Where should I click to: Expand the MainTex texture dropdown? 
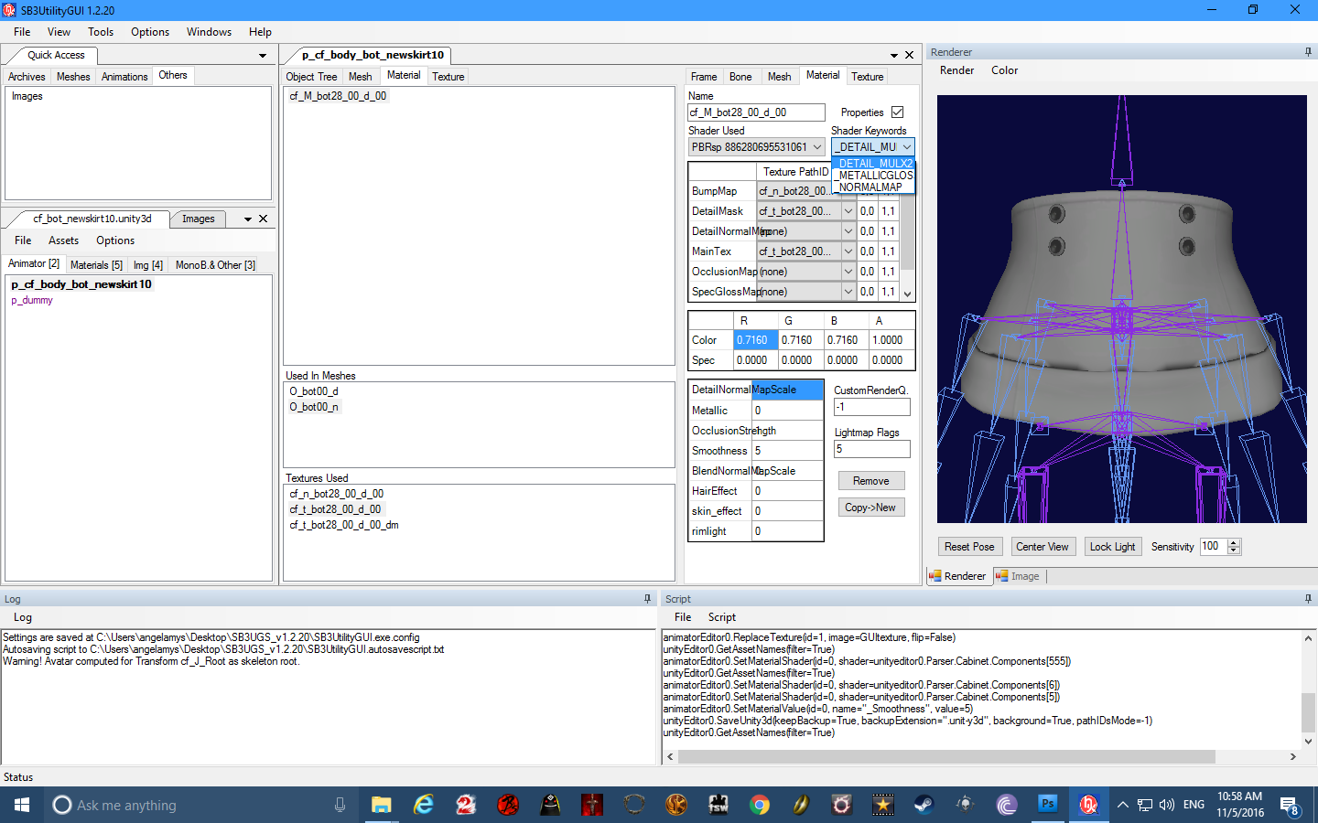coord(848,251)
